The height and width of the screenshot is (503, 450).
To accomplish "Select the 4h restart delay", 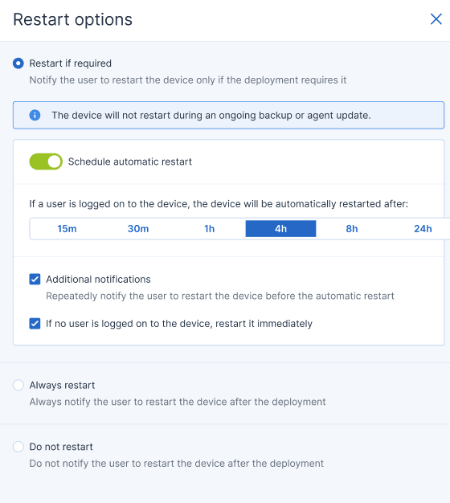I will [x=280, y=229].
